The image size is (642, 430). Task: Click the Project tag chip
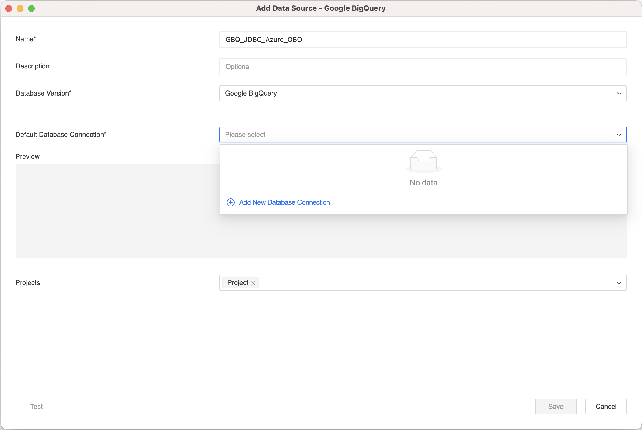tap(238, 283)
